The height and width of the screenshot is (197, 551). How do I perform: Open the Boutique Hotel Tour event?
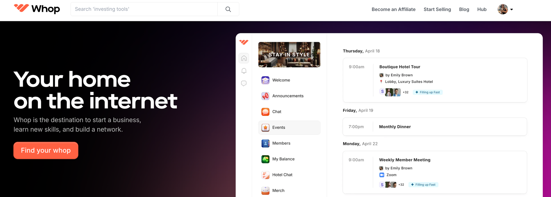pos(435,80)
